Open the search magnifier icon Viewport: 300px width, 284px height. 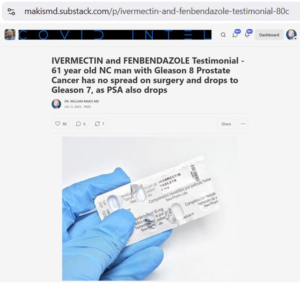[x=223, y=35]
